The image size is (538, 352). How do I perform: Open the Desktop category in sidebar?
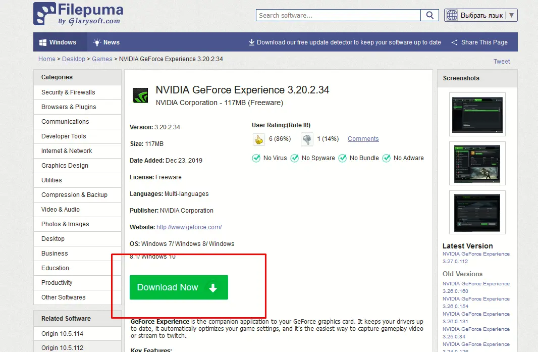pyautogui.click(x=78, y=239)
